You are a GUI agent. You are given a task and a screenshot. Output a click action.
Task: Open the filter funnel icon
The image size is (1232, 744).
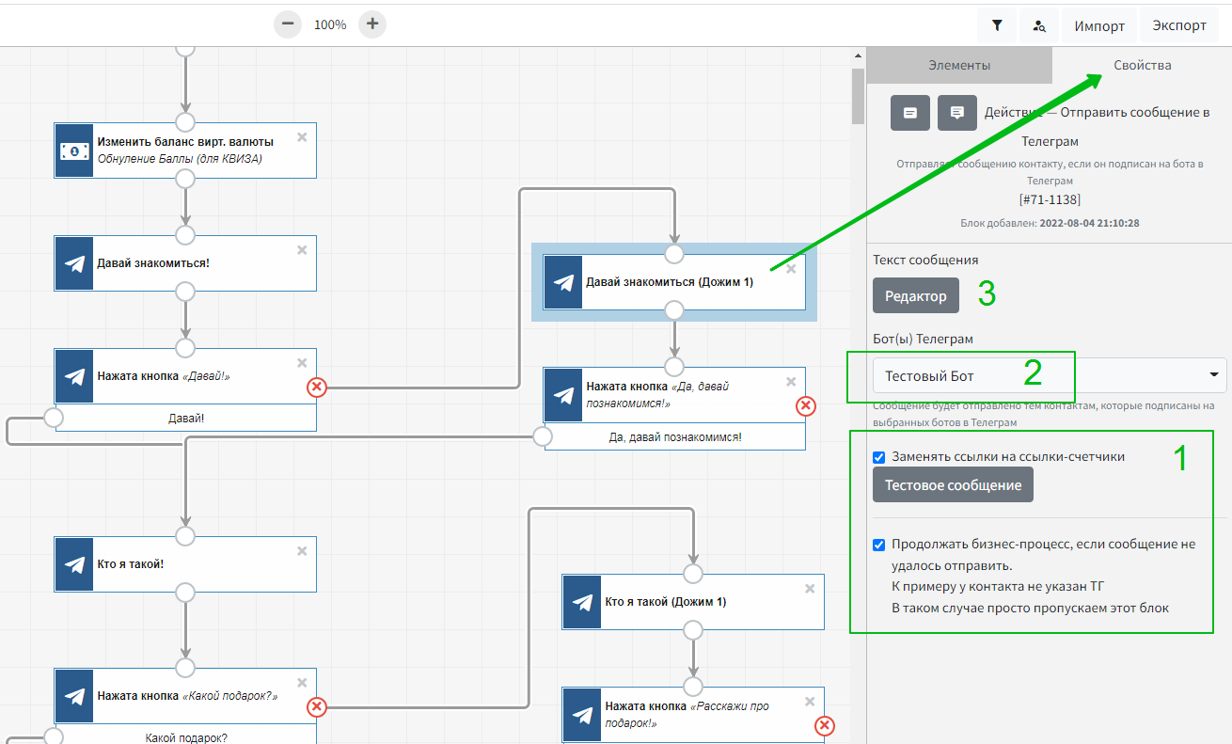(997, 25)
